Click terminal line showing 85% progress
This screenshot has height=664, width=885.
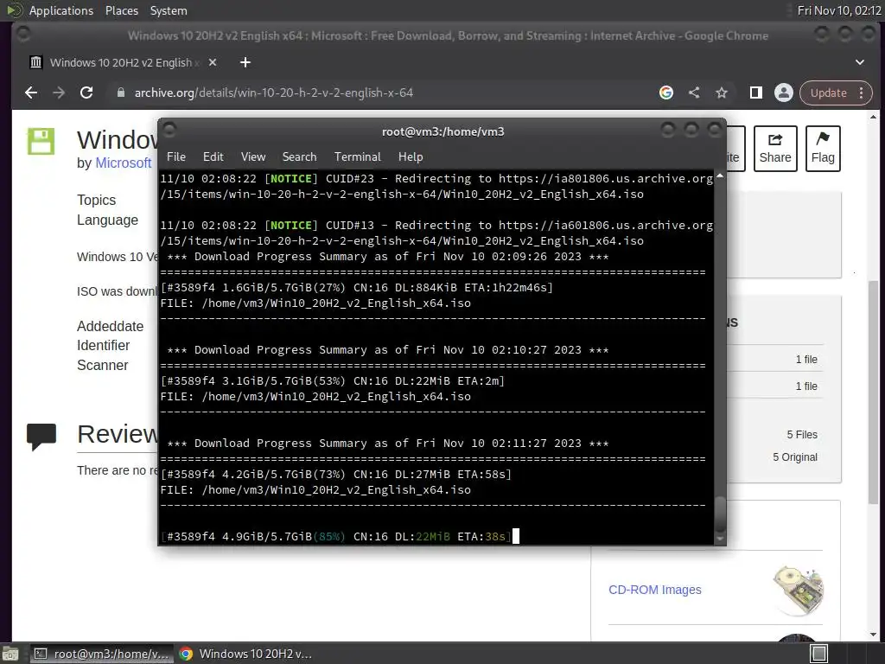(336, 536)
